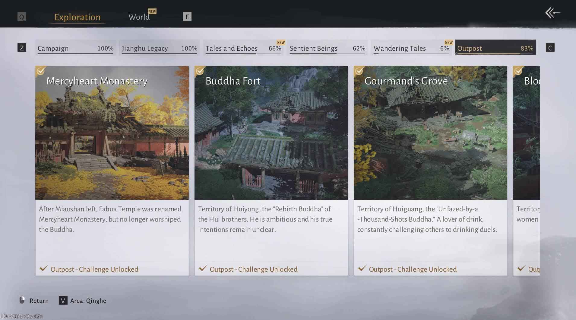
Task: Click the Return button label
Action: [39, 301]
